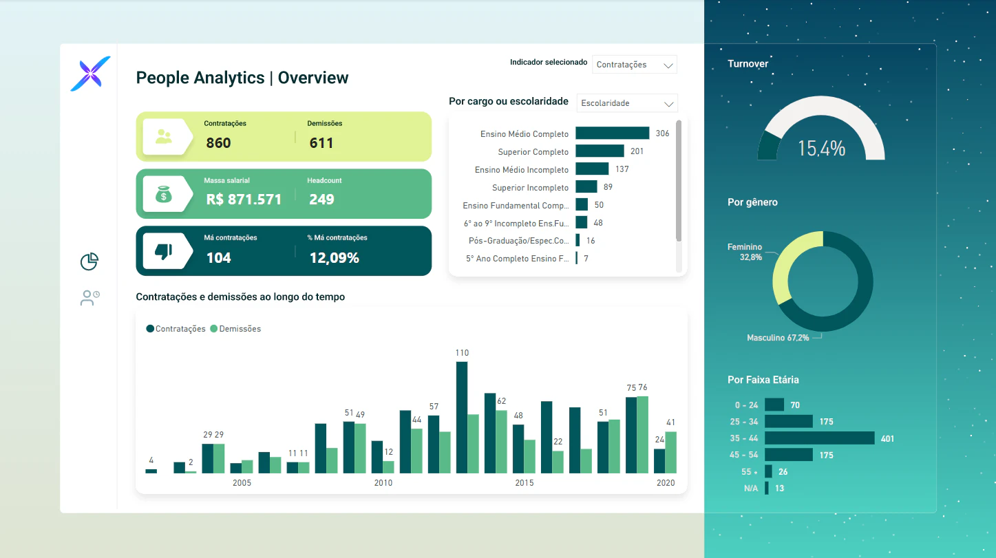Open the Indicador selecionado dropdown showing Contratações
This screenshot has height=558, width=996.
635,65
